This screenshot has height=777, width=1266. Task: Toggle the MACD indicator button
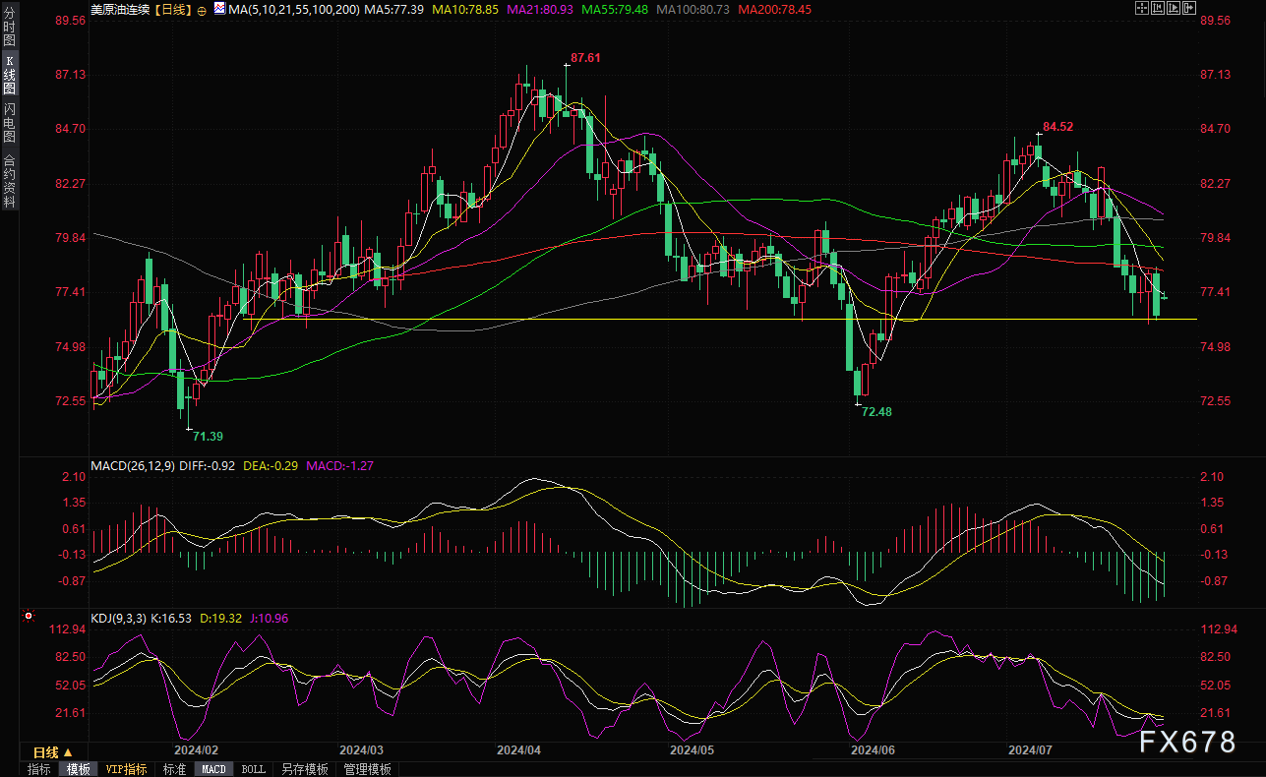pyautogui.click(x=213, y=769)
